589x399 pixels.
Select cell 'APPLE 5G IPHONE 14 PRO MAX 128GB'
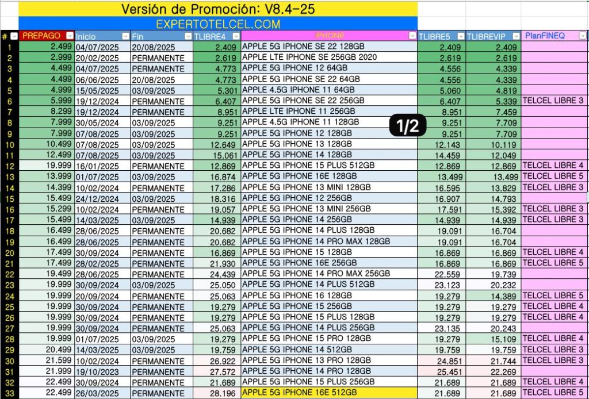tap(329, 241)
